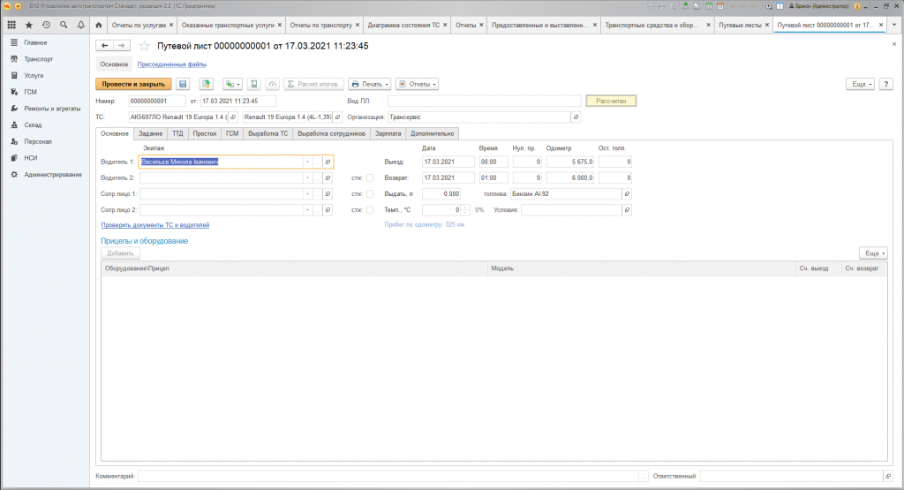Open the Водитель 1 record with its open icon
Viewport: 904px width, 490px height.
(x=328, y=162)
